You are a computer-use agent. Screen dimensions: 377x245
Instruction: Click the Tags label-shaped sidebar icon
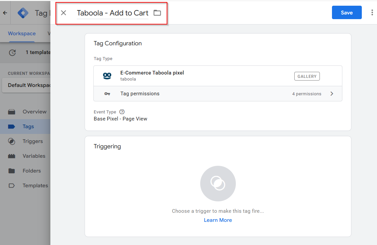click(11, 127)
